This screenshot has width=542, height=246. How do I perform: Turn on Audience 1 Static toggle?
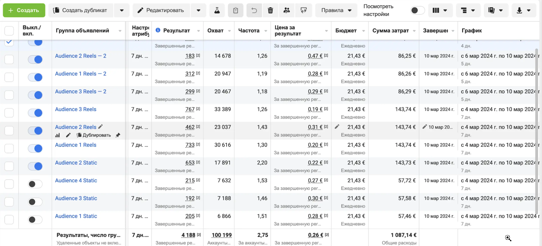(x=35, y=219)
